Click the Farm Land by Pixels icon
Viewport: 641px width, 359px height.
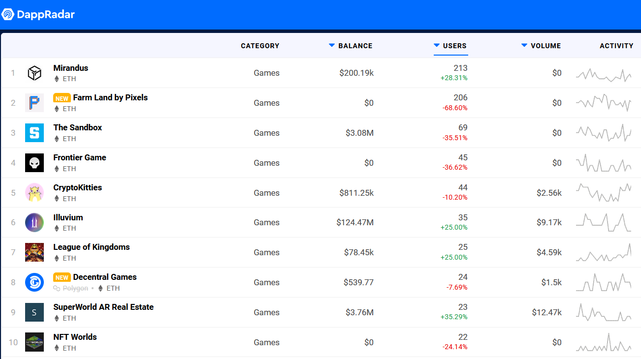point(34,103)
